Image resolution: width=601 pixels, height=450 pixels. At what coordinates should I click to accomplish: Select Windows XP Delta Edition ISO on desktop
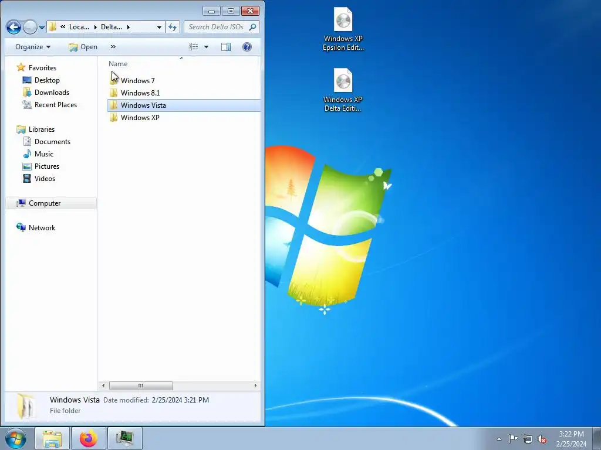point(343,90)
